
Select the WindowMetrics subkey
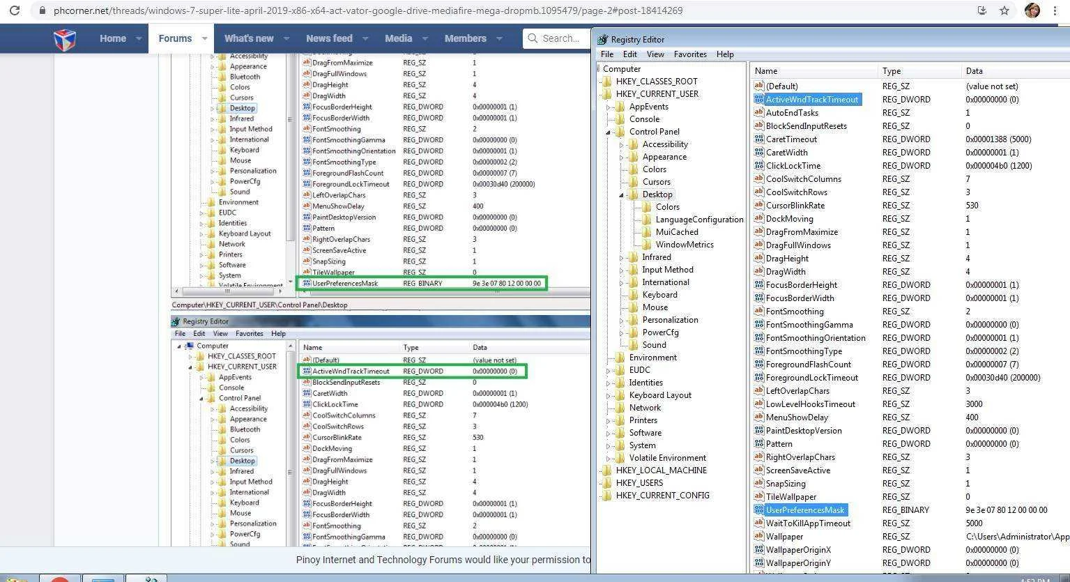[685, 244]
